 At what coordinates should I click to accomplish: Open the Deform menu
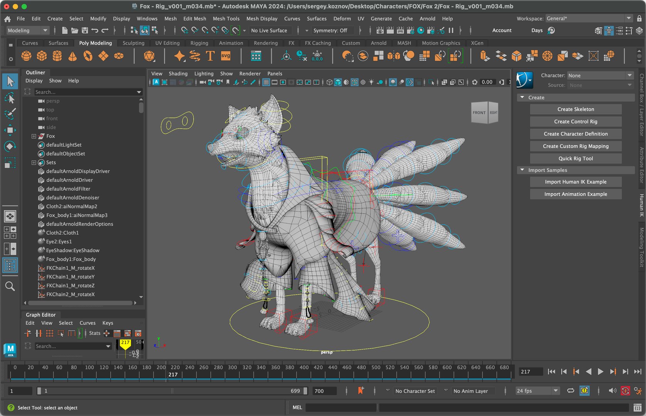click(342, 18)
